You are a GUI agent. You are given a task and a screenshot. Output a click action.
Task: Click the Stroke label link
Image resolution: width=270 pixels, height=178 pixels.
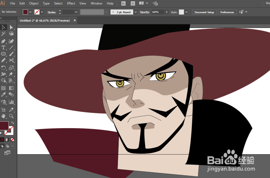(x=52, y=12)
